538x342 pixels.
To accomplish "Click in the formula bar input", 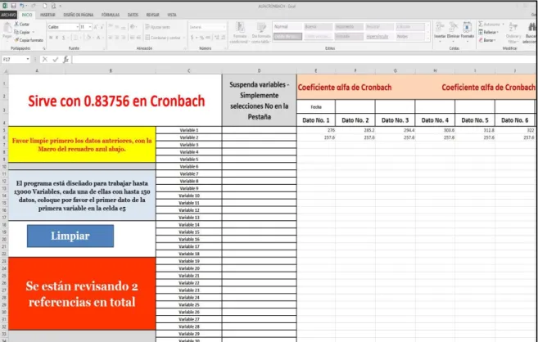I will click(304, 60).
